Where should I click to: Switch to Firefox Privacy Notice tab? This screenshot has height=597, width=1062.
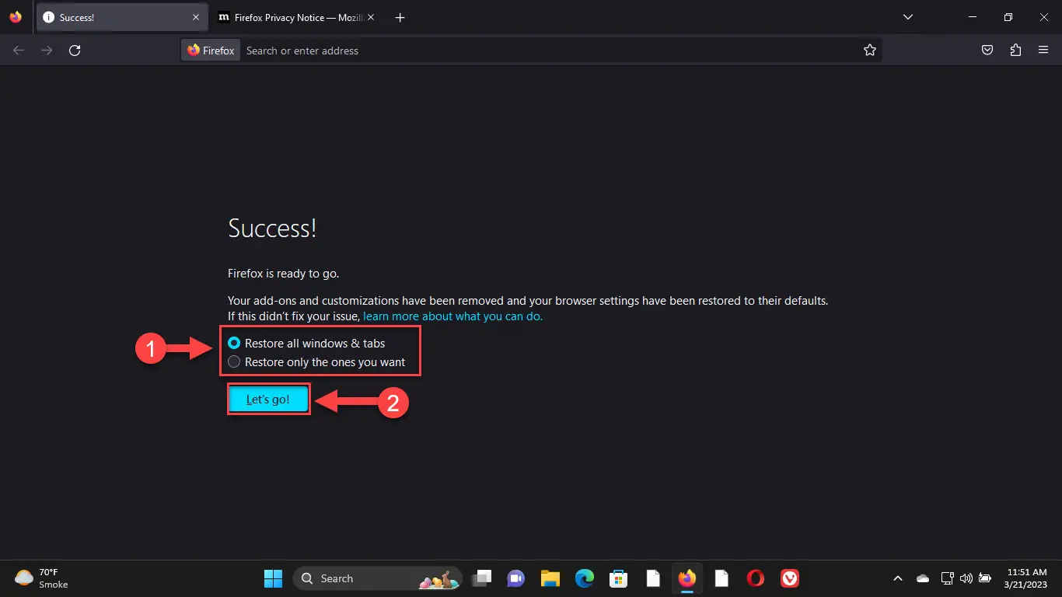[x=295, y=17]
